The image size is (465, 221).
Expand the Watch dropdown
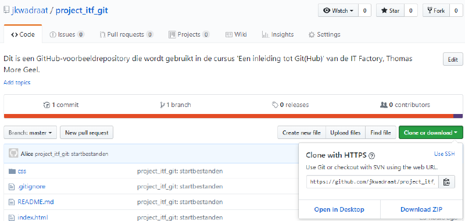(338, 10)
